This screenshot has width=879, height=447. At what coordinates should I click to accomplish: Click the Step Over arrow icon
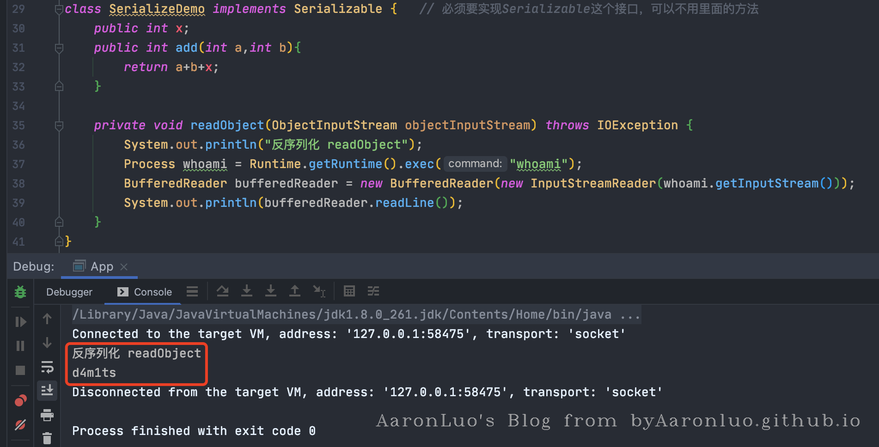pyautogui.click(x=223, y=291)
